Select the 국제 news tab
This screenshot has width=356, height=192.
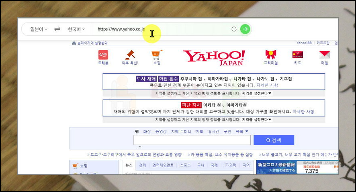(x=214, y=165)
